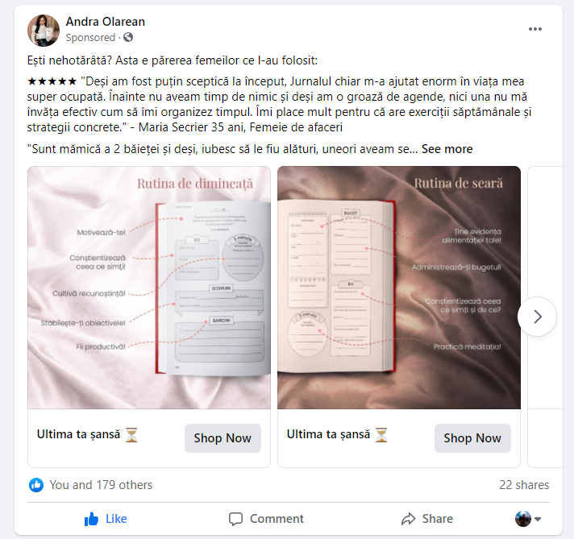The image size is (574, 539).
Task: Click the Sponsored label
Action: click(x=90, y=37)
